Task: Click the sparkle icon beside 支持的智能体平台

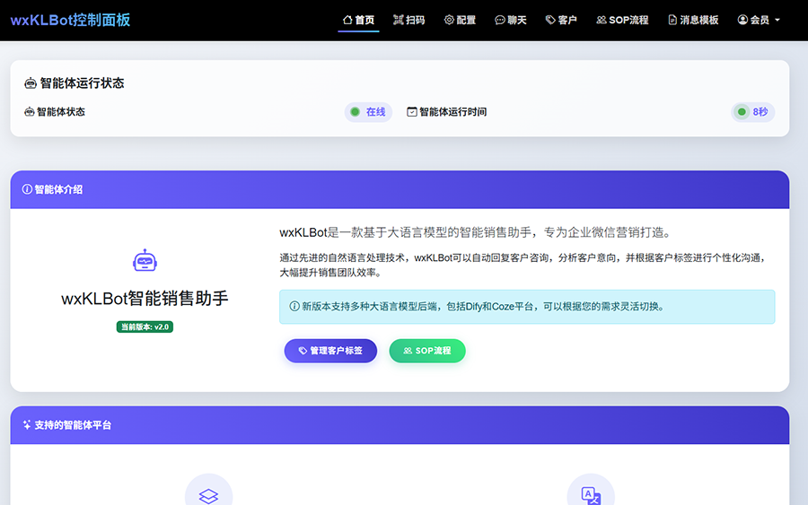Action: (27, 424)
